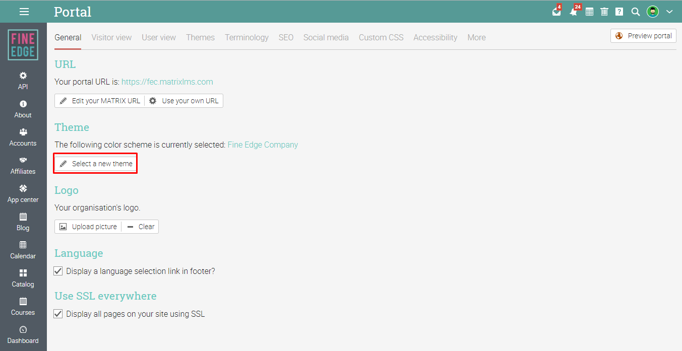Open Blog in the sidebar

[x=23, y=222]
